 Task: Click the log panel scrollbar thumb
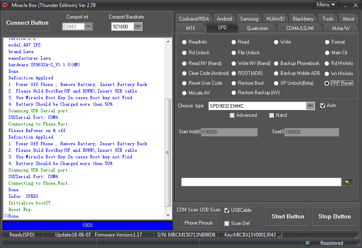(168, 153)
